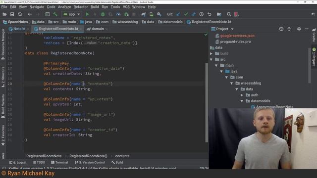Image resolution: width=317 pixels, height=178 pixels.
Task: Click the Open folder toolbar icon
Action: [4, 14]
